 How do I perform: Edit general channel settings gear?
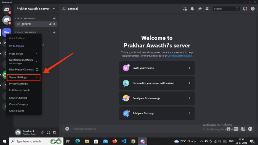[x=54, y=24]
